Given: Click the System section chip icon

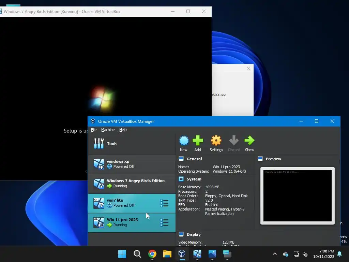Looking at the screenshot, I should [181, 179].
